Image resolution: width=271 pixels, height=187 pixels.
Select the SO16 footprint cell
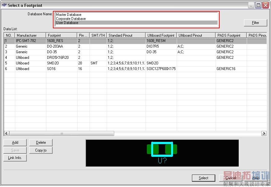pos(62,69)
